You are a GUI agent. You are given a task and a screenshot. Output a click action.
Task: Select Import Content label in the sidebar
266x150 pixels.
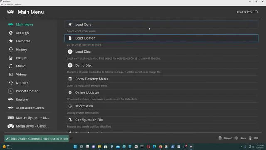[x=28, y=91]
